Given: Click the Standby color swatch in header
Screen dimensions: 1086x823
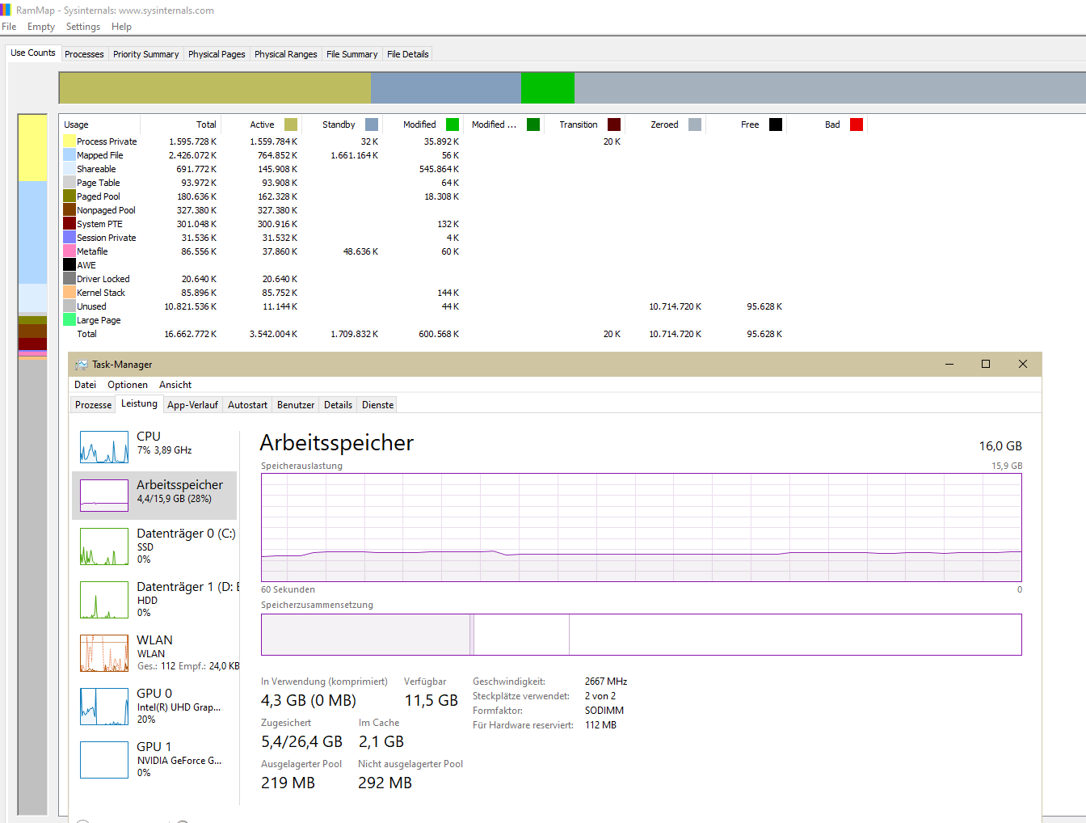Looking at the screenshot, I should [x=372, y=125].
